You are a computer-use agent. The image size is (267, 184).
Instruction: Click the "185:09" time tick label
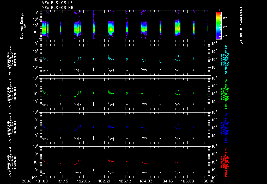[187, 181]
